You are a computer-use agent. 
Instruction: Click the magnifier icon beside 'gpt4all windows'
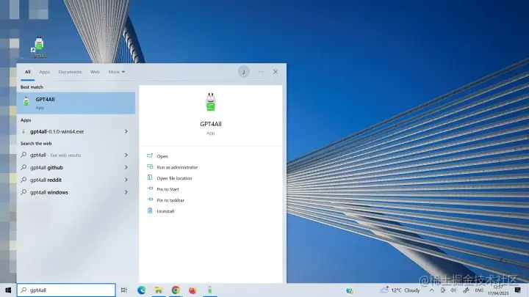tap(24, 192)
